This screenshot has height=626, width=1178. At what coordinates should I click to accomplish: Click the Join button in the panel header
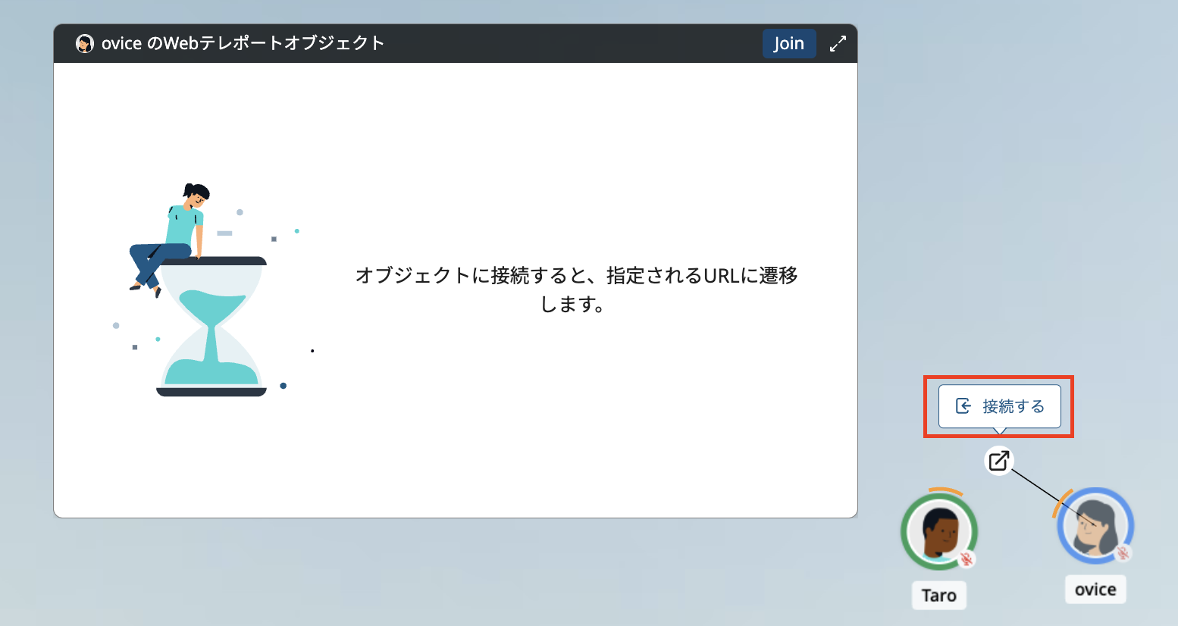point(788,44)
